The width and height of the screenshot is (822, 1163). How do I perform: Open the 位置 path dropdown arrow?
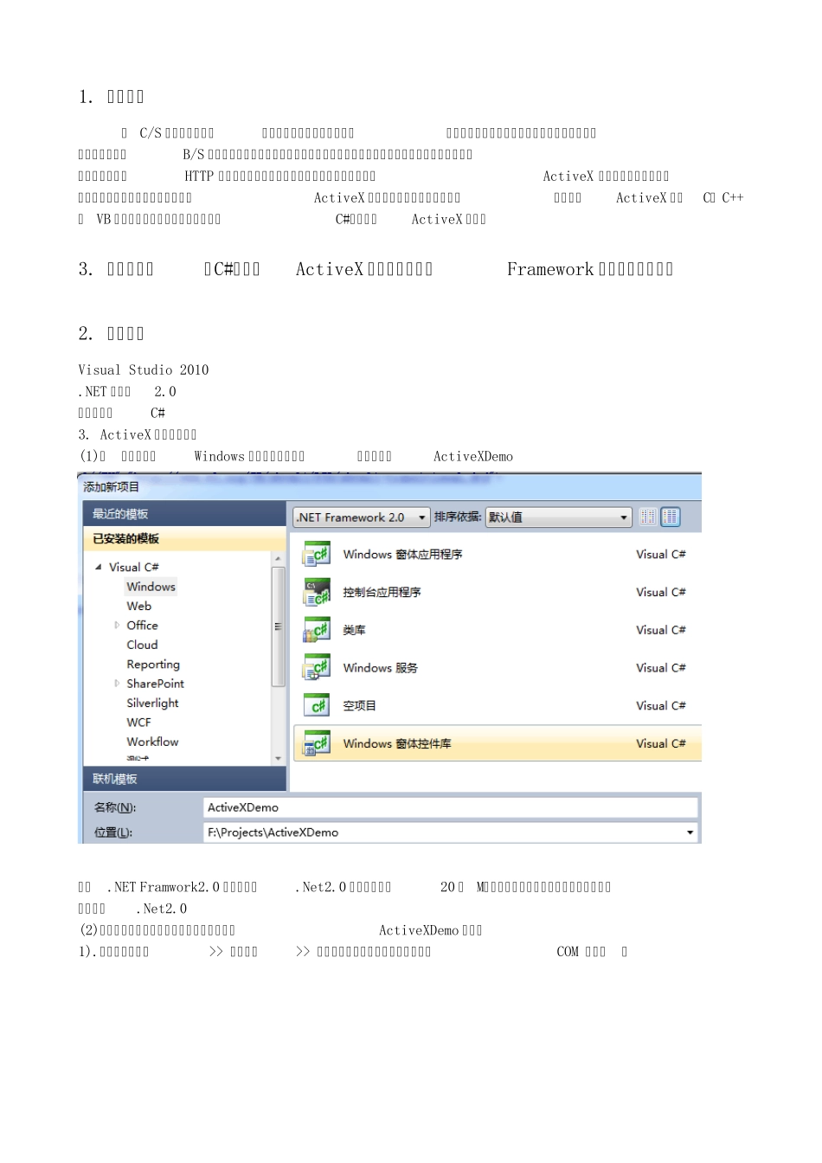(x=690, y=832)
